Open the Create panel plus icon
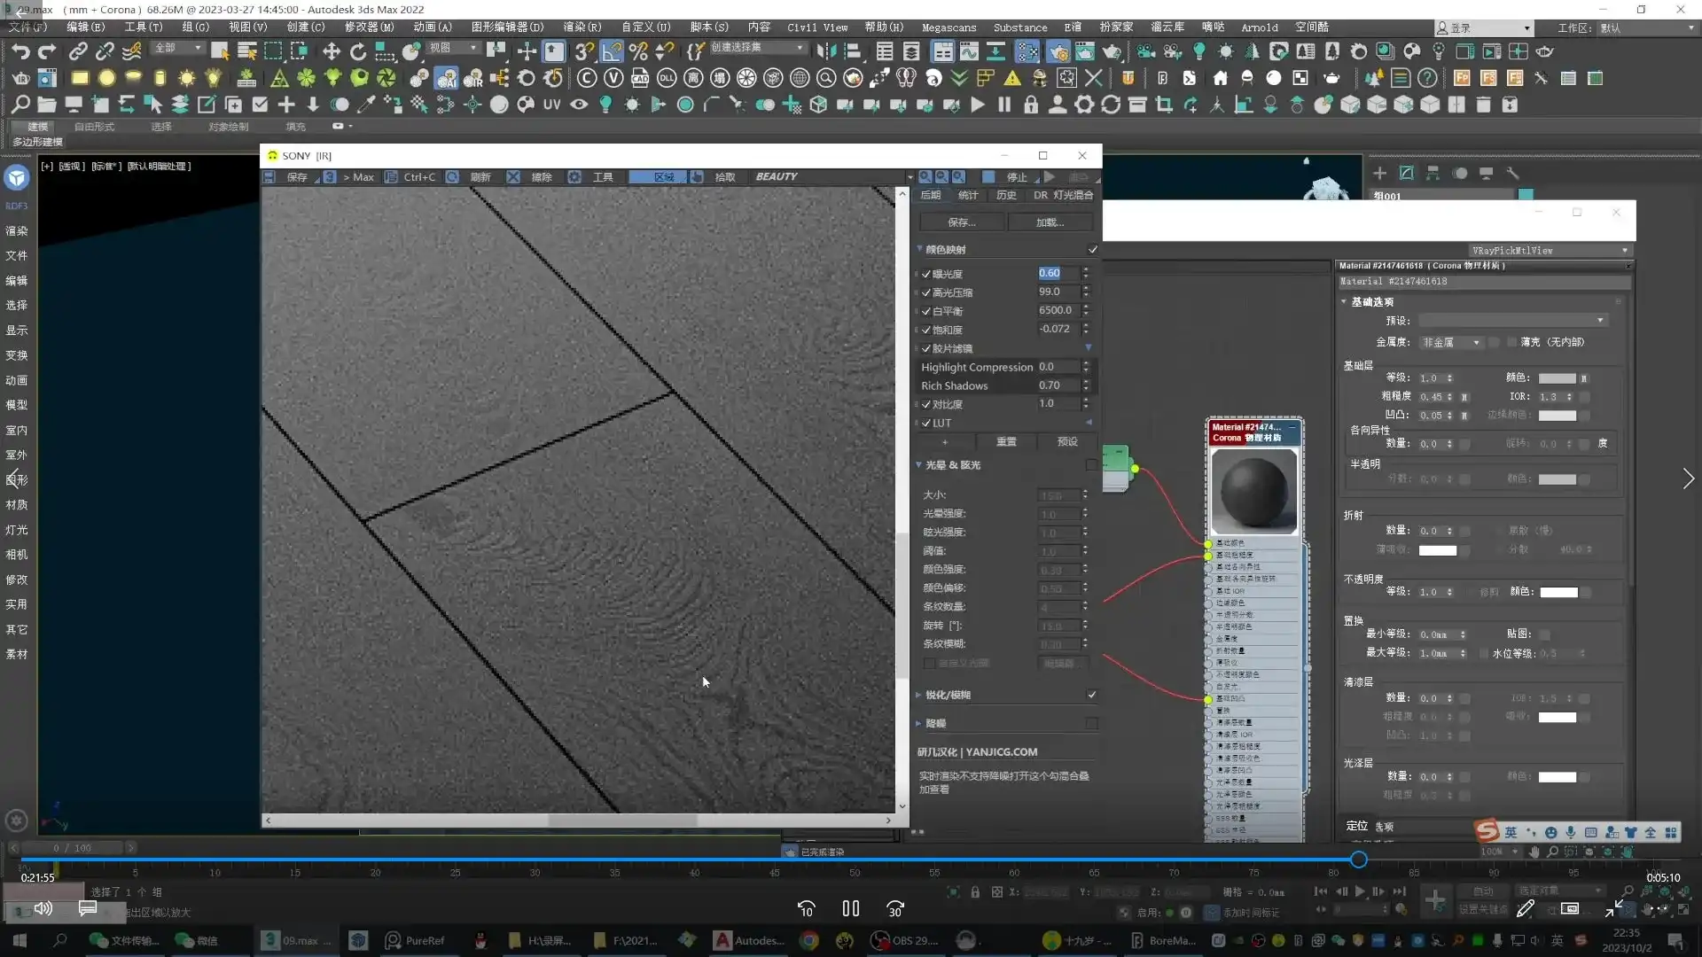This screenshot has width=1702, height=957. click(1379, 174)
